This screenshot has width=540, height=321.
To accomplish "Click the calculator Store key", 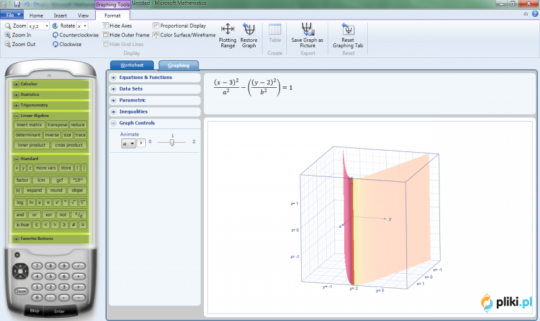I will point(21,291).
